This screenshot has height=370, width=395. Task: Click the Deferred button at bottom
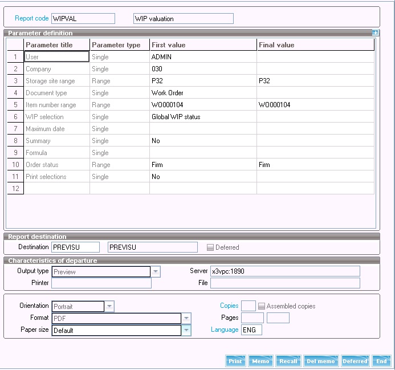point(355,361)
